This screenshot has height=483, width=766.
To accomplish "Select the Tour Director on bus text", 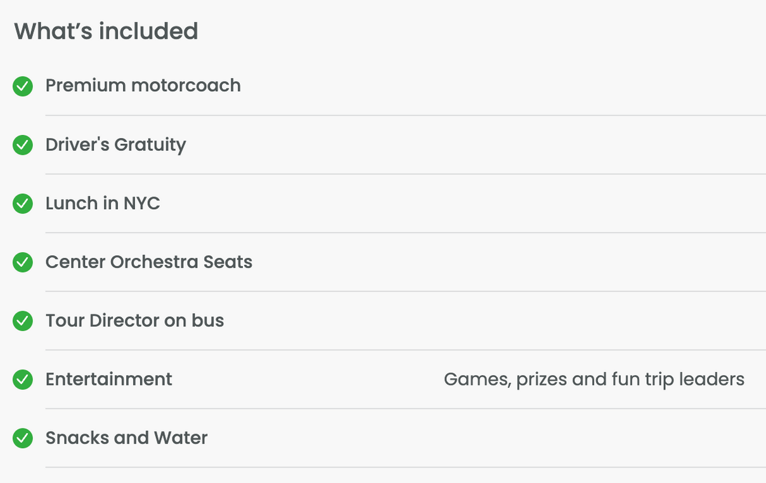I will [x=135, y=321].
